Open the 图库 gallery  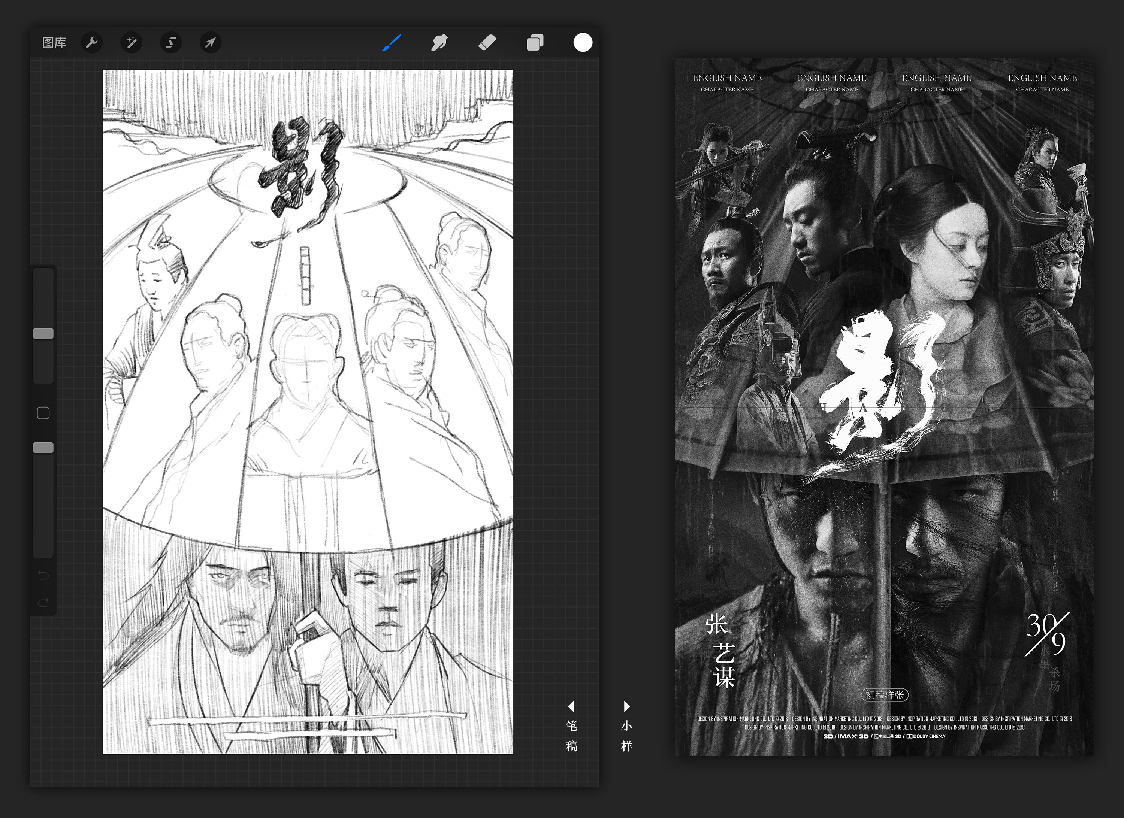pos(54,43)
